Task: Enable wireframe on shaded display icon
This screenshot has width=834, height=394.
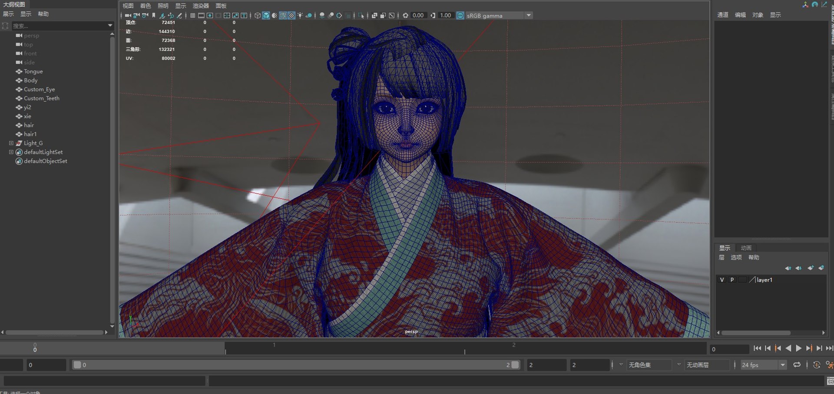Action: (x=283, y=16)
